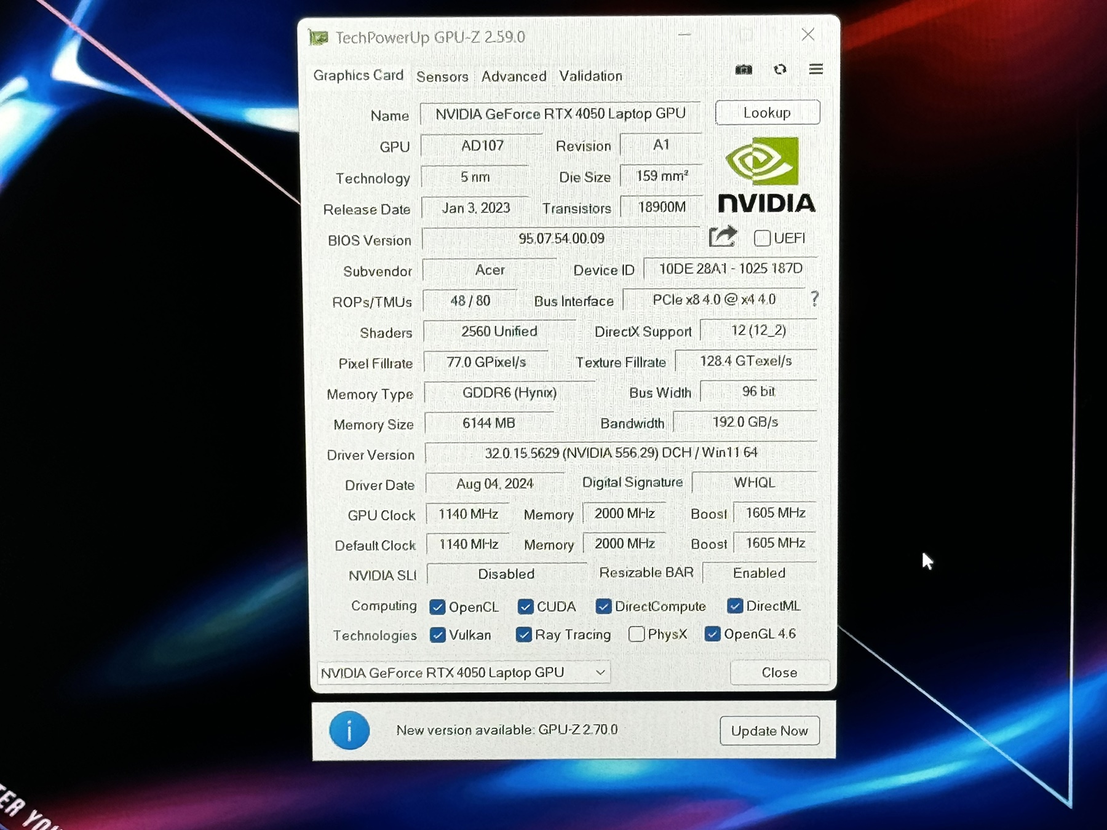Screen dimensions: 1107x830
Task: Click the GPU AD107 field
Action: click(x=482, y=146)
